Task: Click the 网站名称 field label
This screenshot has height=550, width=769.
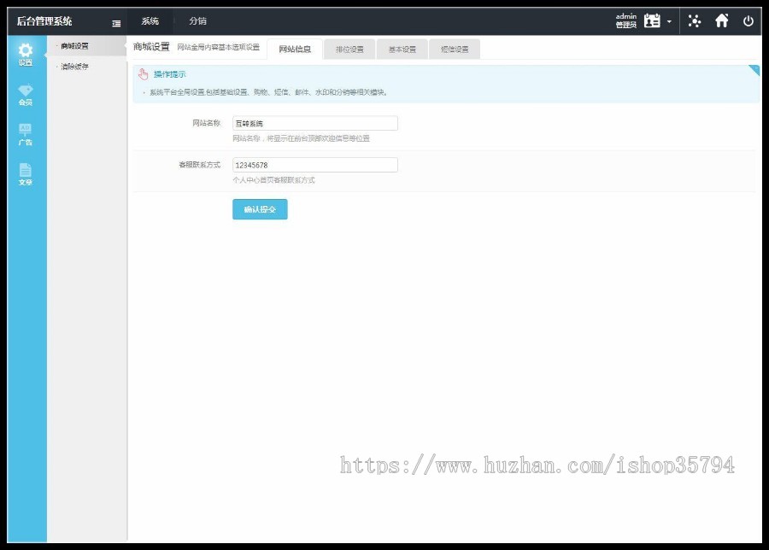Action: 207,123
